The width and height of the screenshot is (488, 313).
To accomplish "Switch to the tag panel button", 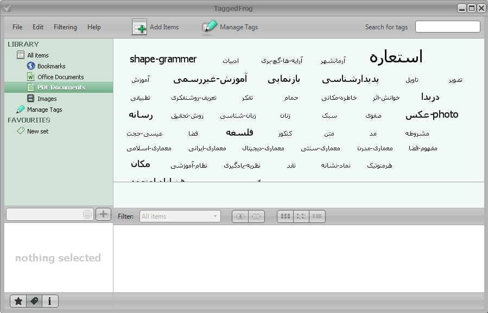I will click(x=34, y=301).
